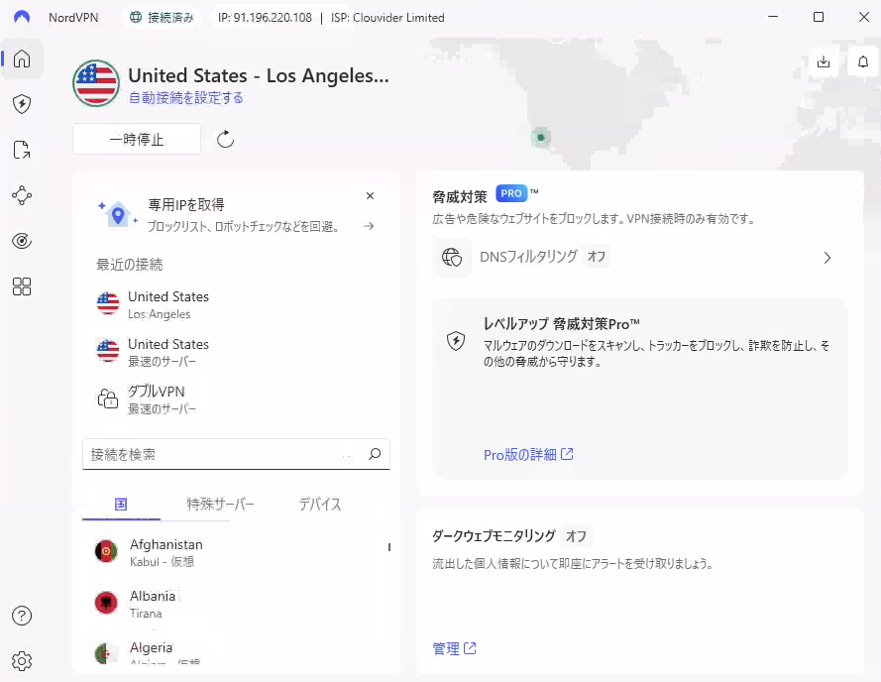Open settings gear in sidebar
Image resolution: width=881 pixels, height=682 pixels.
tap(22, 660)
